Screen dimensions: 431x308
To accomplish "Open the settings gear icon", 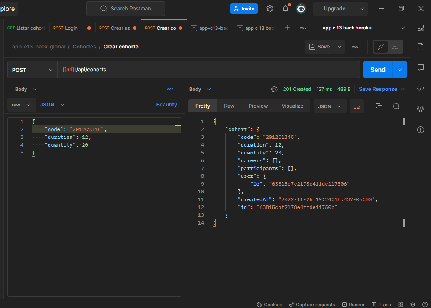I will [270, 9].
